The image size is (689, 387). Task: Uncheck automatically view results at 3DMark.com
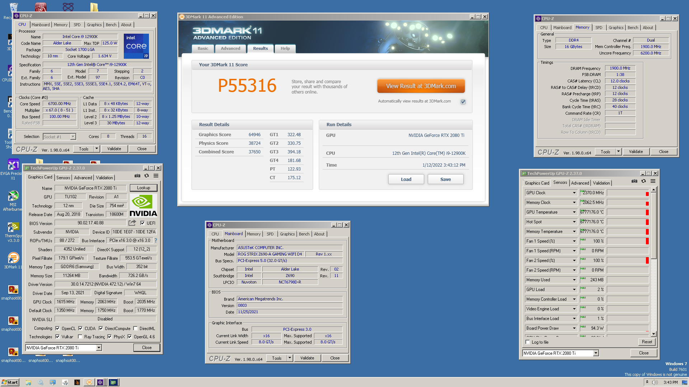coord(463,102)
